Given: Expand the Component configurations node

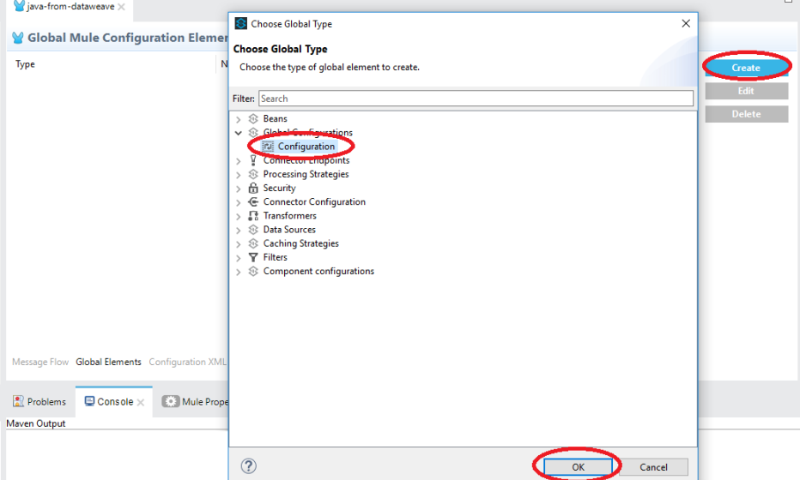Looking at the screenshot, I should coord(239,272).
